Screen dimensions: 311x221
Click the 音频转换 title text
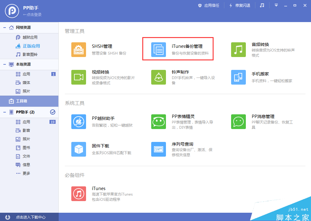tap(260, 44)
